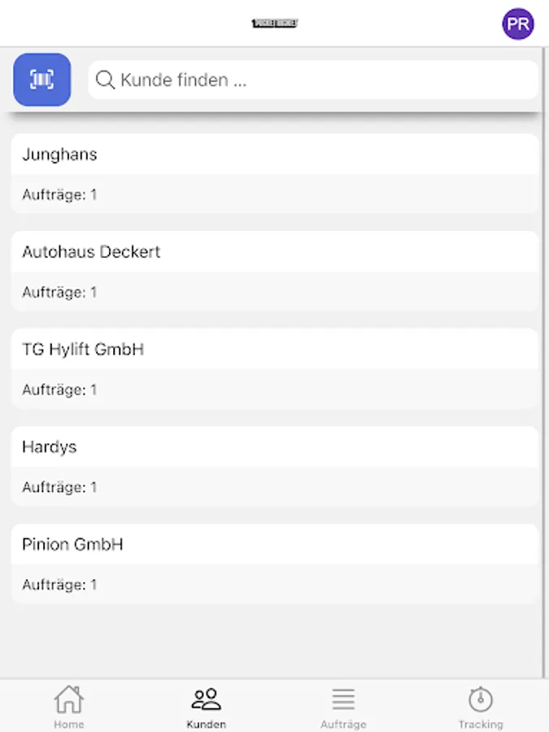Click the app logo in header
549x732 pixels.
pyautogui.click(x=275, y=23)
